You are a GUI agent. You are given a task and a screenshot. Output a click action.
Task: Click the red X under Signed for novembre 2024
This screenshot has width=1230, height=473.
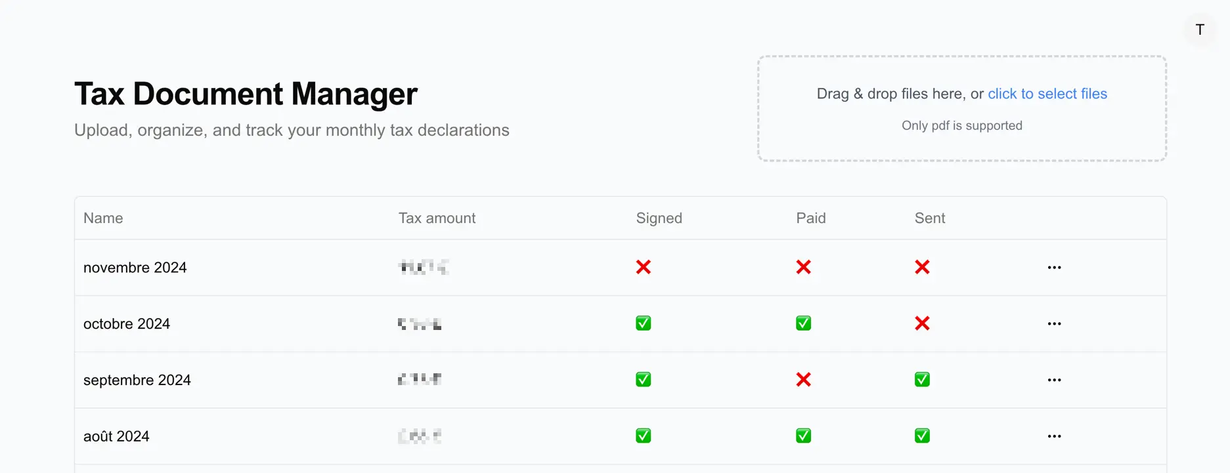click(643, 267)
